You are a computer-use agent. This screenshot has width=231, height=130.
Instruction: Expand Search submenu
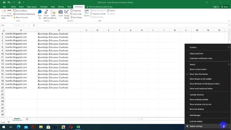click(208, 65)
